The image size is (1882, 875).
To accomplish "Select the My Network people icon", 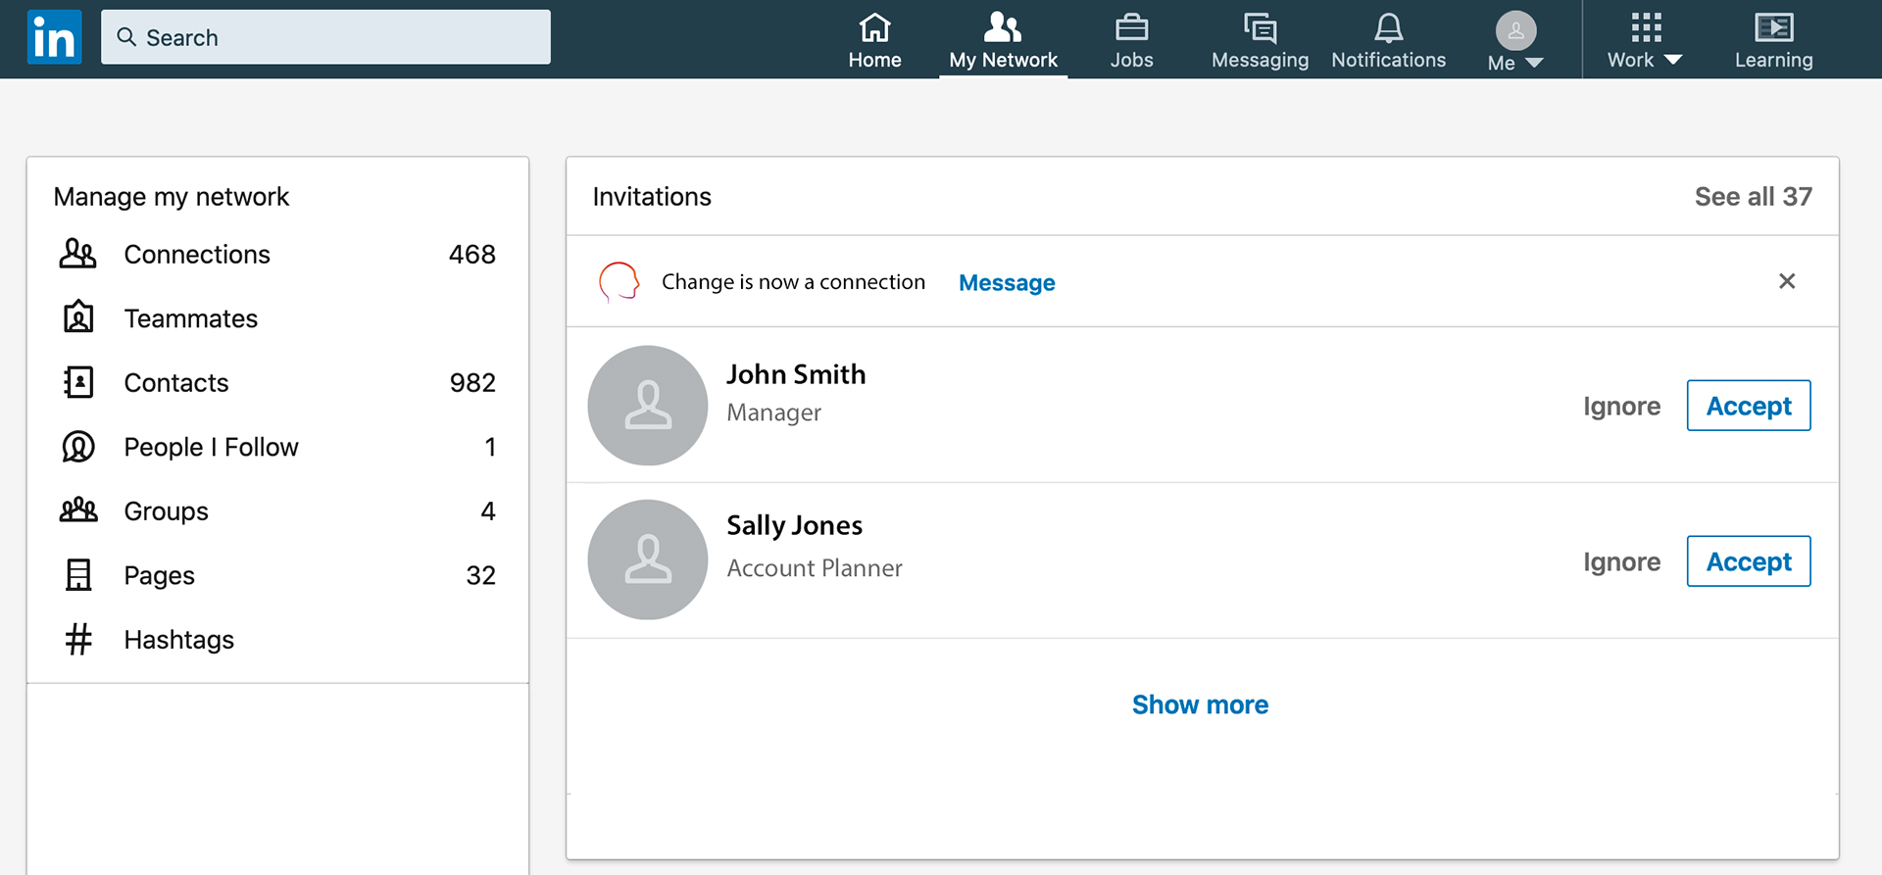I will 1003,27.
